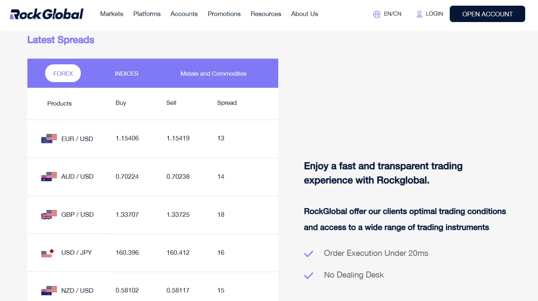Click the GBP / USD flag icon
538x301 pixels.
49,215
